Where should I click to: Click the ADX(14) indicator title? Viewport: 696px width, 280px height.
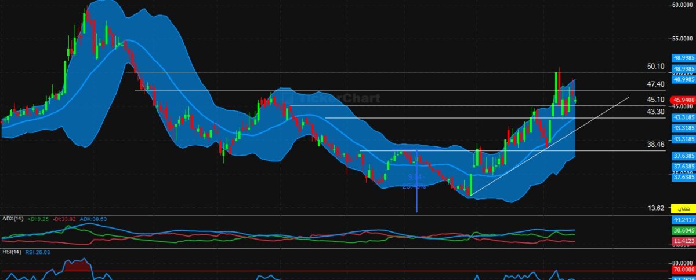[x=12, y=219]
